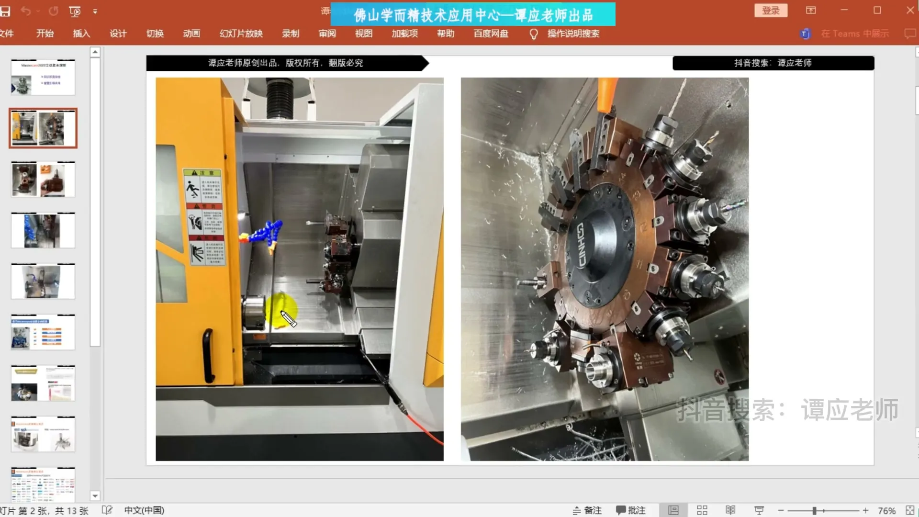Screen dimensions: 919x517
Task: Toggle Normal view in the status bar
Action: 673,510
